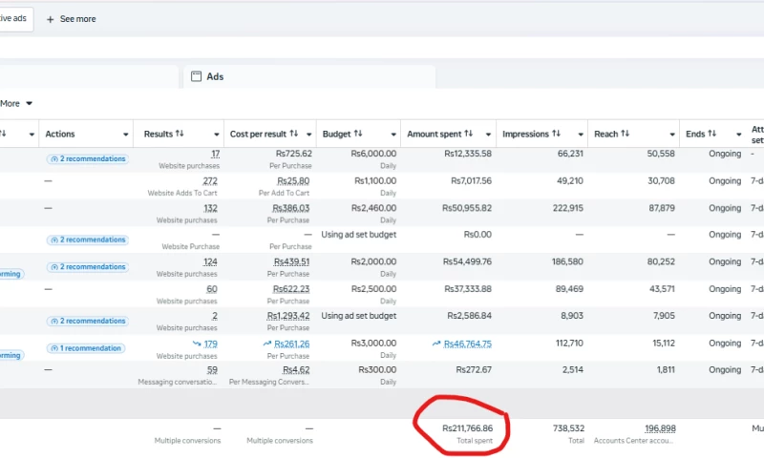Sort by the Results column arrows icon
Screen dimensions: 764x458
[x=180, y=134]
